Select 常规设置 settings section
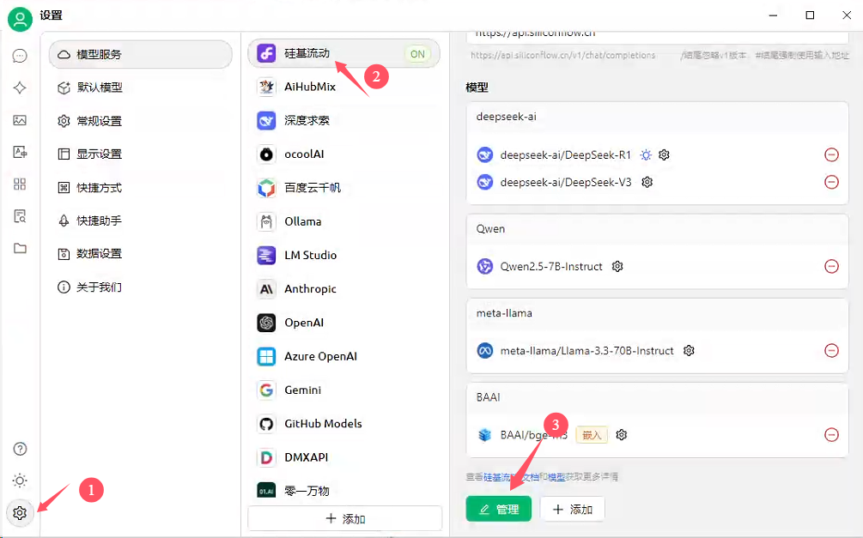This screenshot has height=538, width=863. point(140,121)
